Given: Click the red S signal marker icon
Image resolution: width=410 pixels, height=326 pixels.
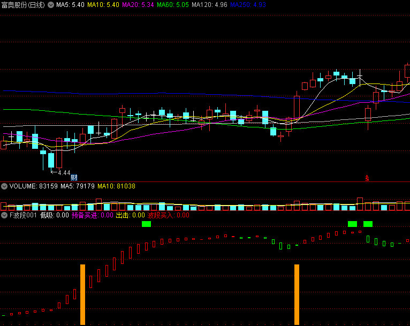Looking at the screenshot, I should 367,178.
